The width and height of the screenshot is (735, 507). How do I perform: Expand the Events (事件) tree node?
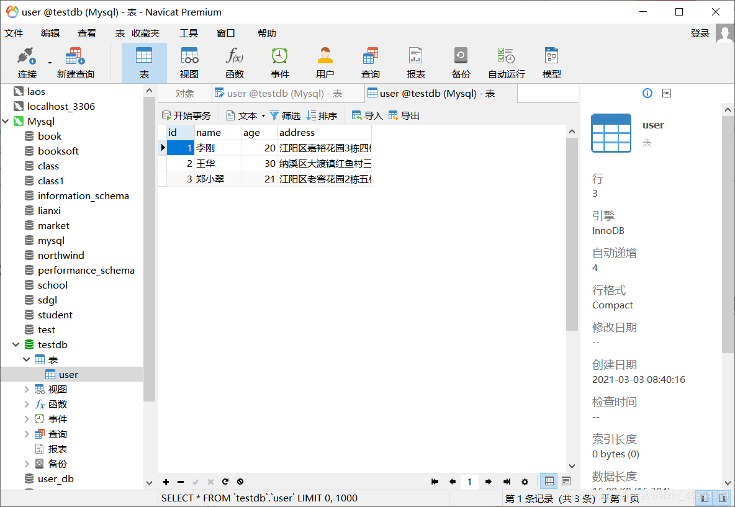(27, 420)
